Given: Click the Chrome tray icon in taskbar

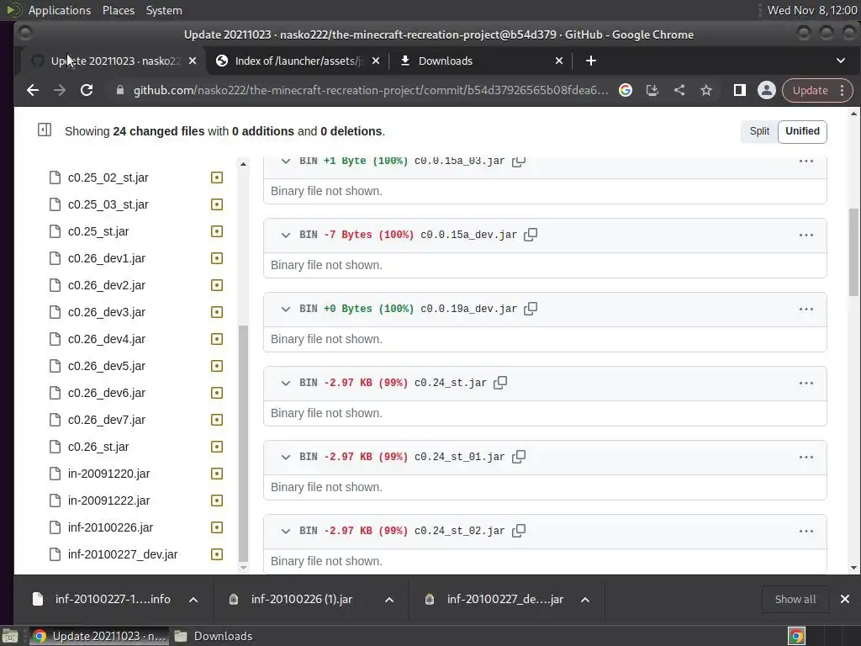Looking at the screenshot, I should pos(796,636).
